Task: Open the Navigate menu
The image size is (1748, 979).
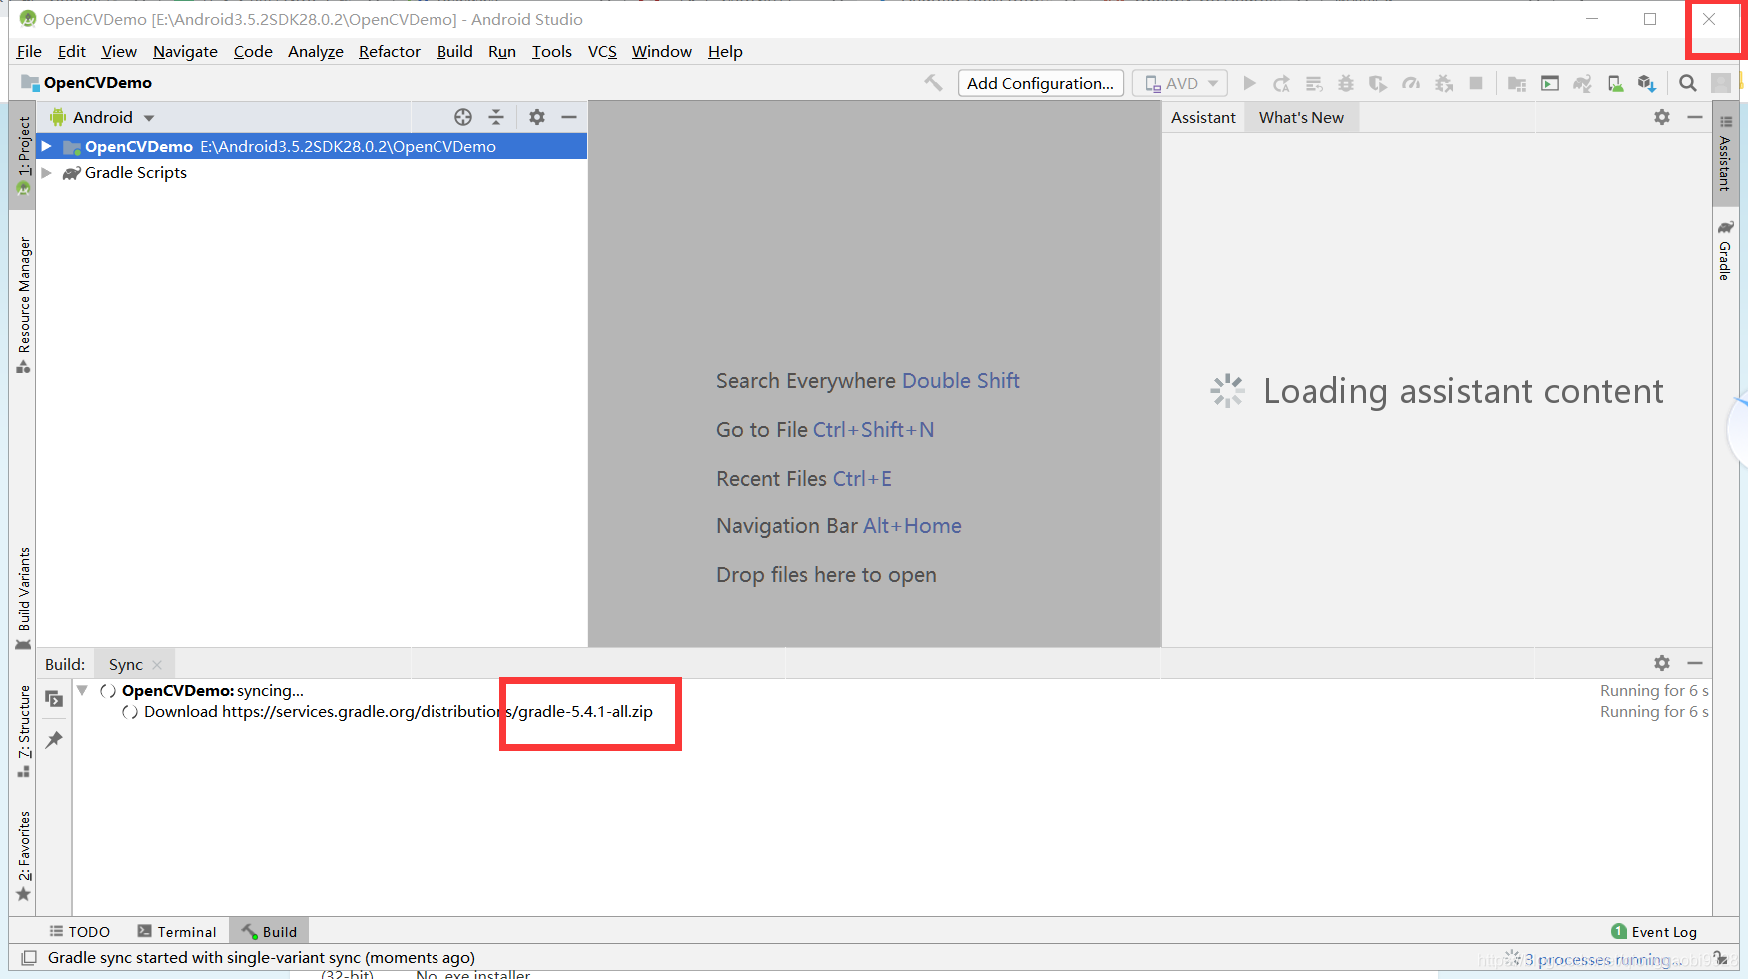Action: pos(185,51)
